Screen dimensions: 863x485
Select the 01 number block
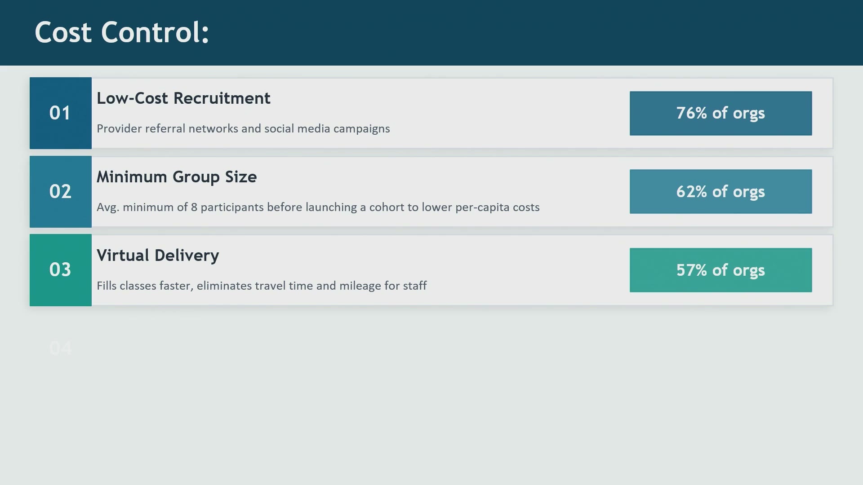[x=61, y=113]
